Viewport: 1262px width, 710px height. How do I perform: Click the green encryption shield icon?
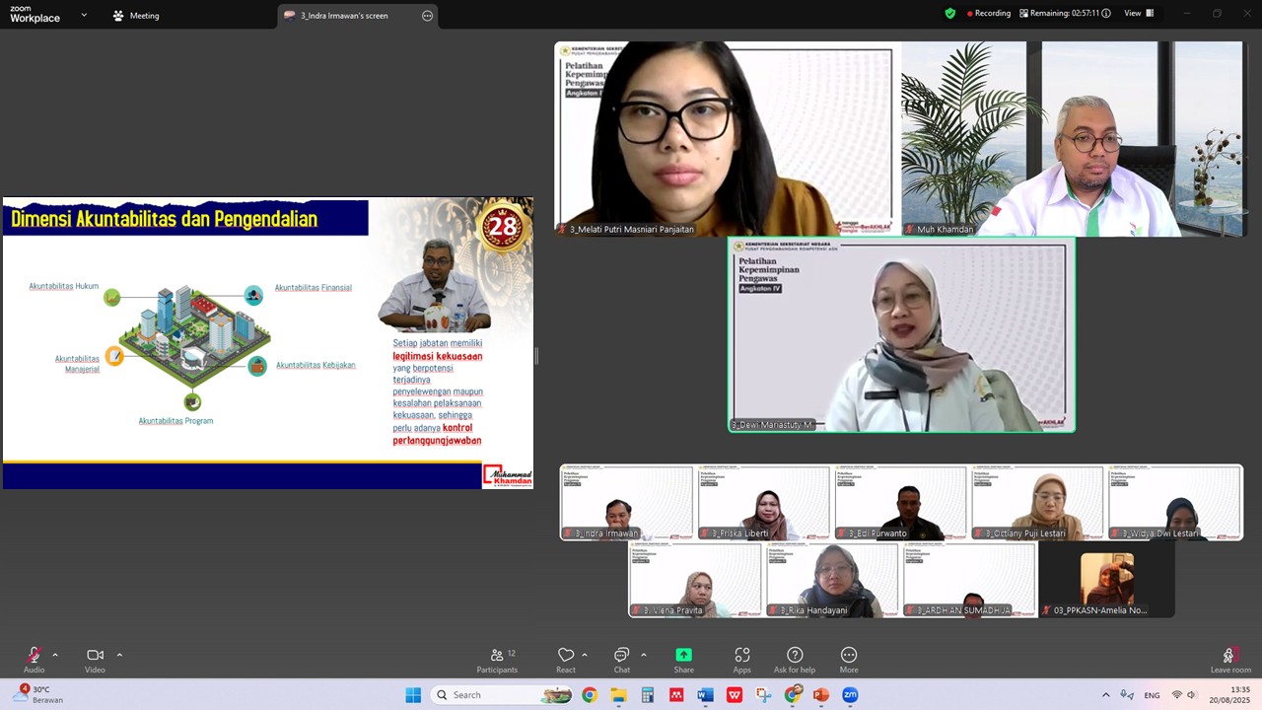(x=950, y=14)
